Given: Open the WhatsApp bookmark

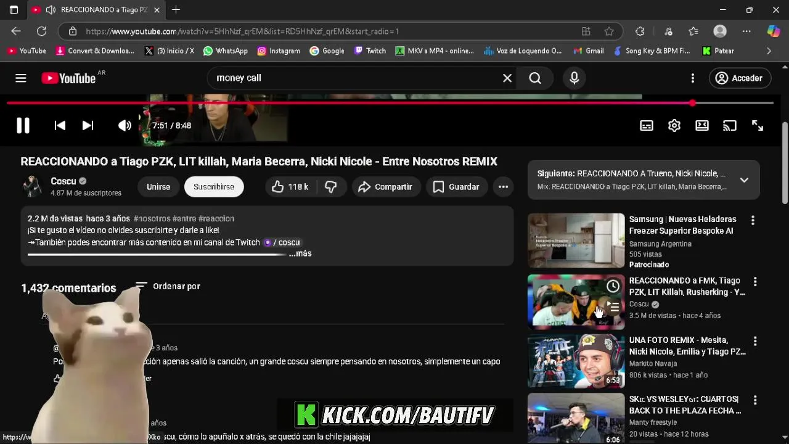Looking at the screenshot, I should click(x=226, y=51).
